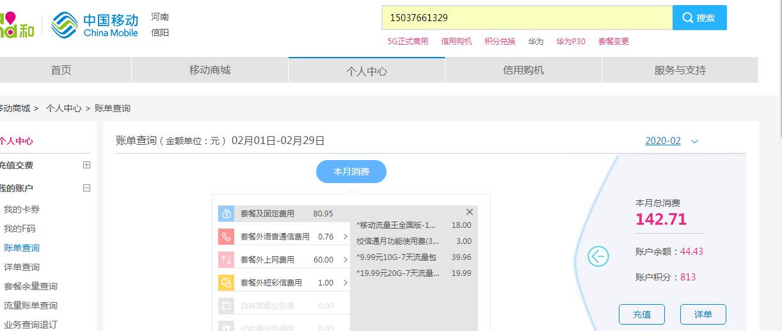Expand the 充值交费 sidebar section
The width and height of the screenshot is (782, 331).
click(87, 165)
